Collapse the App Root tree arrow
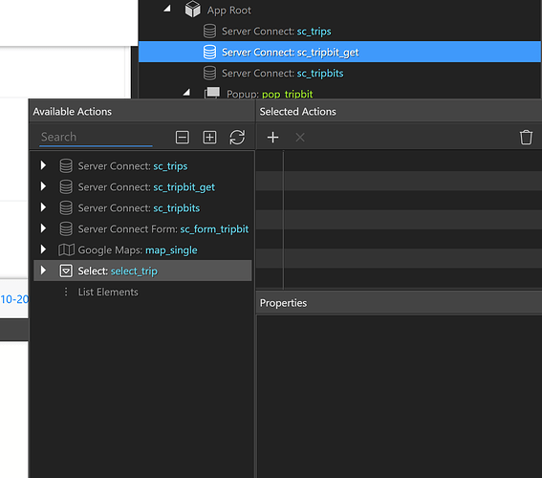Viewport: 542px width, 478px height. coord(167,9)
